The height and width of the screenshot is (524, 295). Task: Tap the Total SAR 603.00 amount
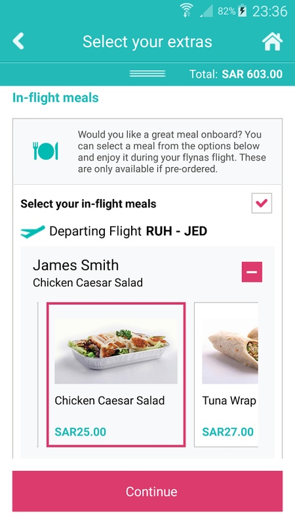[x=236, y=74]
